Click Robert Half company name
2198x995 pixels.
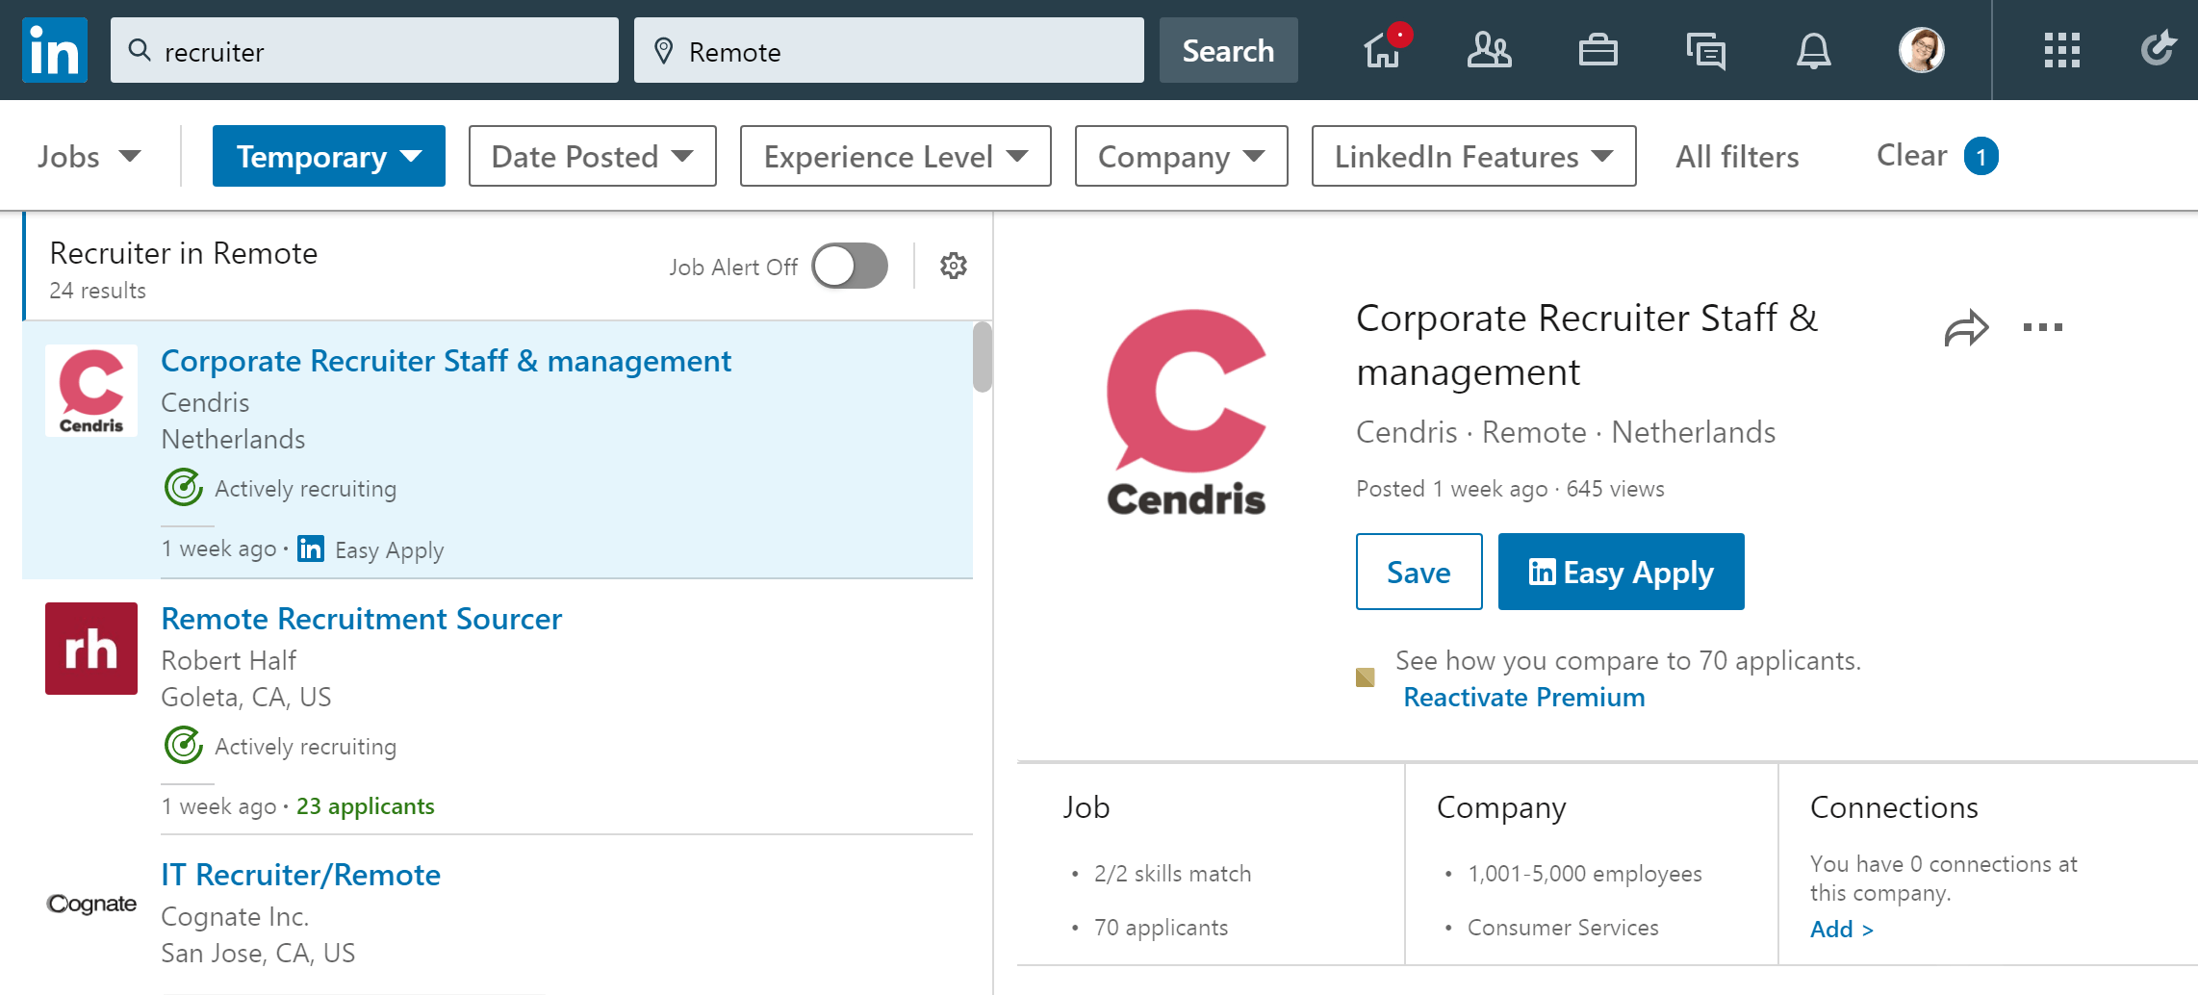point(228,660)
